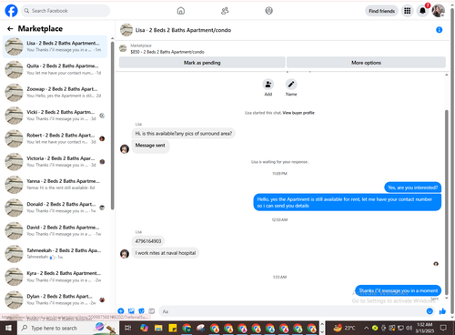Open the Friends icon in top navigation
This screenshot has height=335, width=455.
(x=225, y=11)
